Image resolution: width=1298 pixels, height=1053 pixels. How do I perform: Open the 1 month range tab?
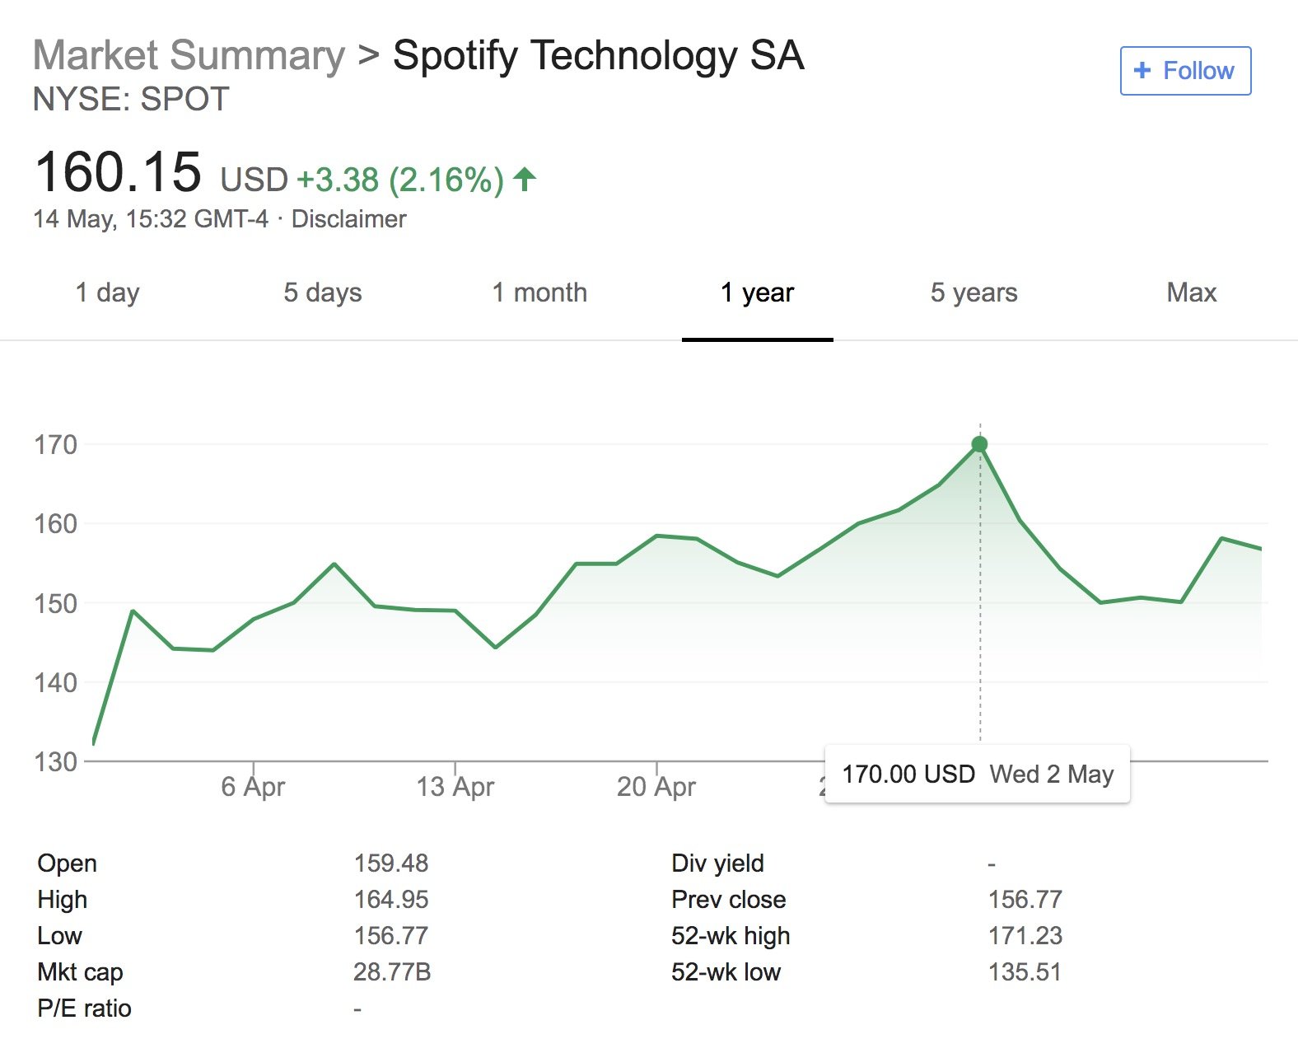539,292
